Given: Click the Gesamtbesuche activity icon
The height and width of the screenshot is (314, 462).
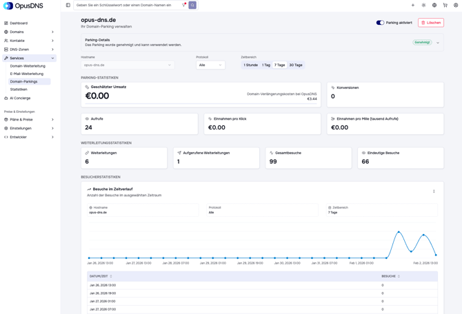Looking at the screenshot, I should [272, 153].
